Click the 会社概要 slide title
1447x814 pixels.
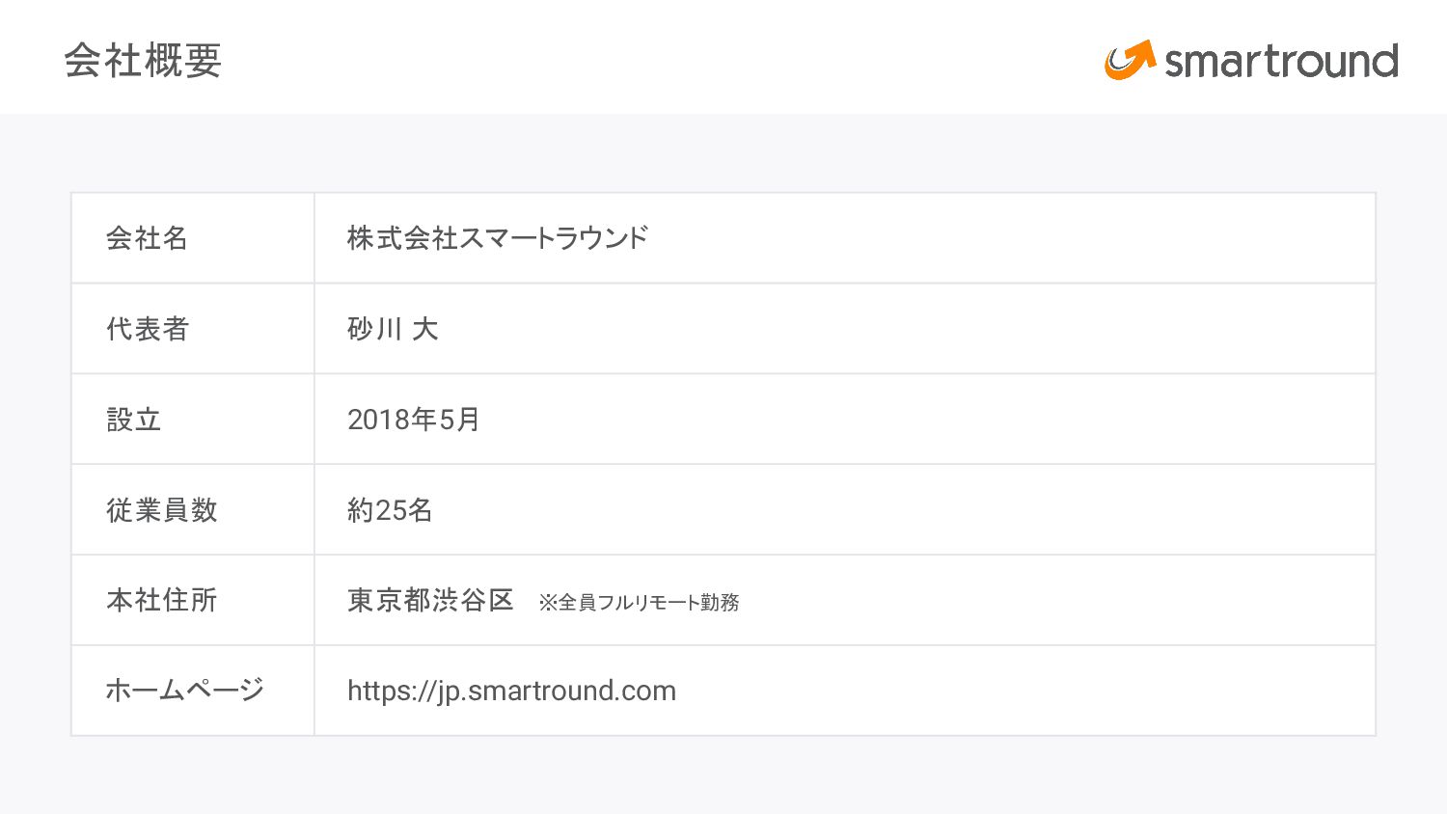[143, 61]
